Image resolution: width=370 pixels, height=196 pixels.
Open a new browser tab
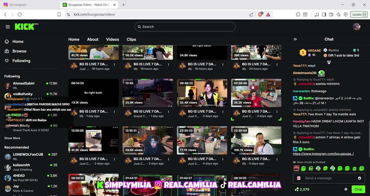click(123, 5)
